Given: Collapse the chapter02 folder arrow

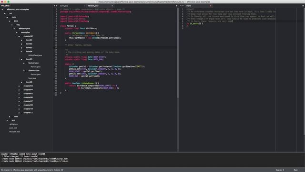Looking at the screenshot, I should [19, 36].
